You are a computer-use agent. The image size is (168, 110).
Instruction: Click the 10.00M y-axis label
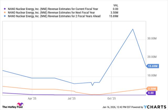(152, 76)
